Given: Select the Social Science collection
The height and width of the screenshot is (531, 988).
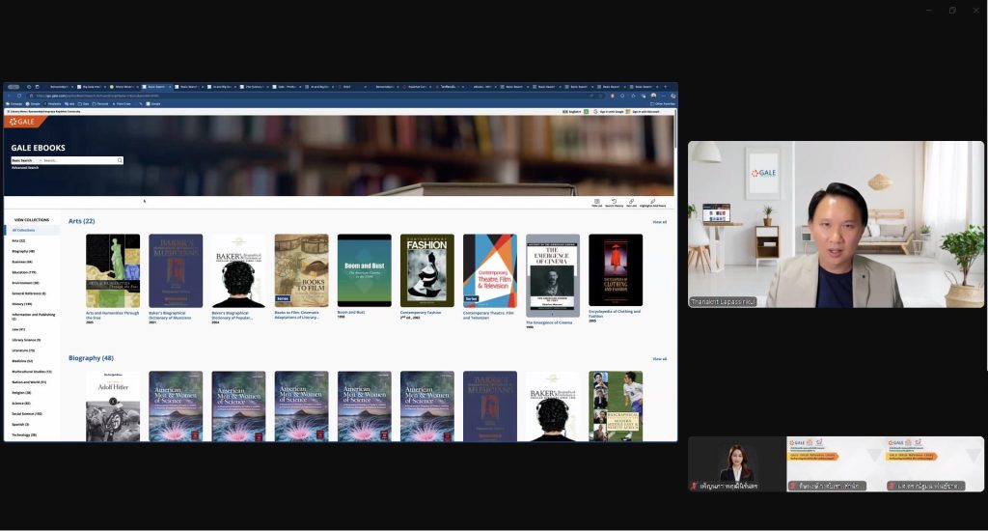Looking at the screenshot, I should point(26,414).
